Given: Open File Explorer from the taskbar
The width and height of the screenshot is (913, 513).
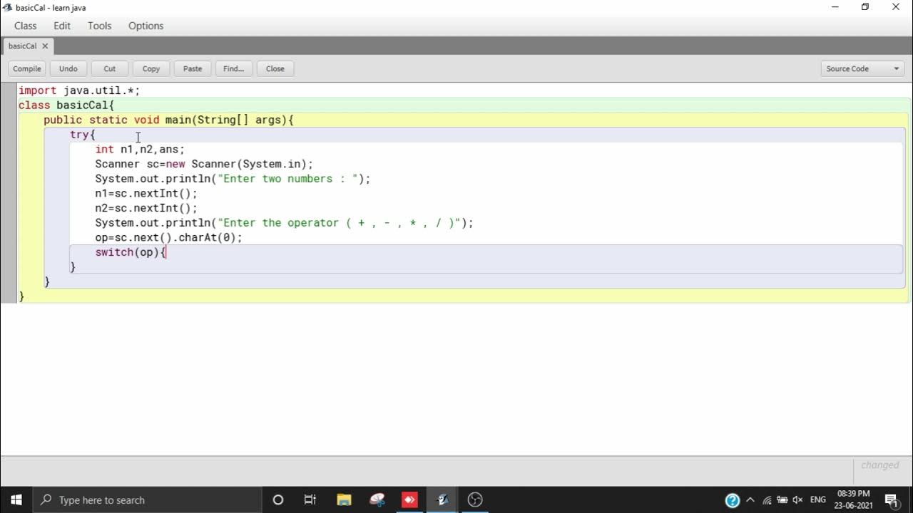Looking at the screenshot, I should (x=344, y=499).
